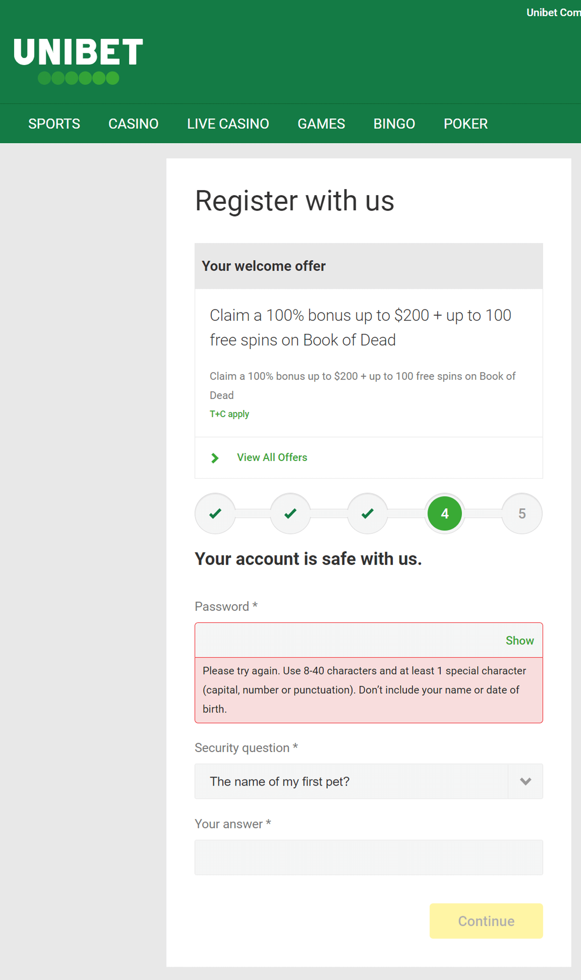Click the first completed step checkmark
The image size is (581, 980).
(x=215, y=513)
